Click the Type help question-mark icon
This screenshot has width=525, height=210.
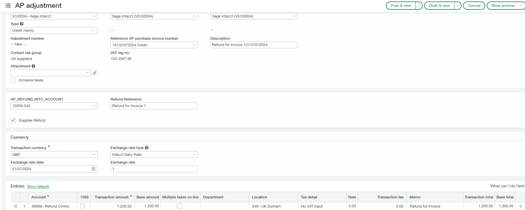pyautogui.click(x=22, y=24)
